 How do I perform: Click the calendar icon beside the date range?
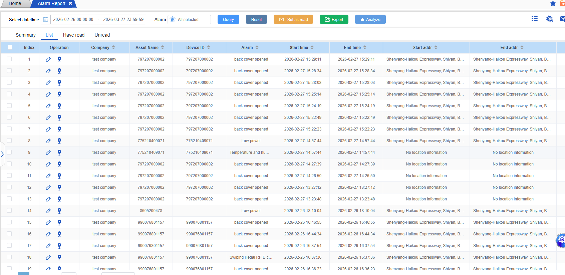46,20
